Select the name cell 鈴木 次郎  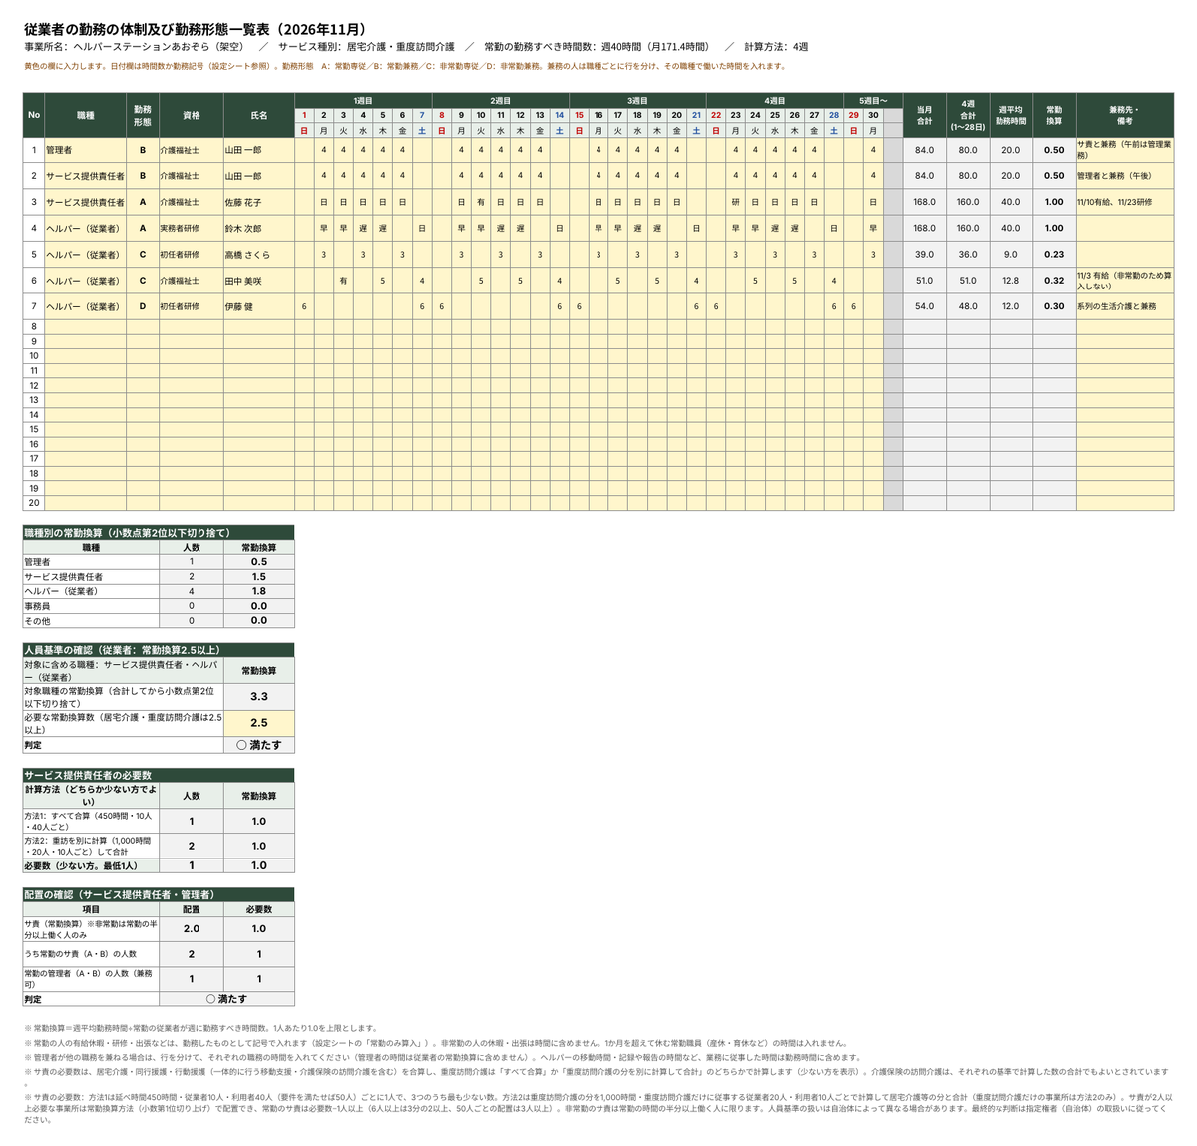click(258, 228)
